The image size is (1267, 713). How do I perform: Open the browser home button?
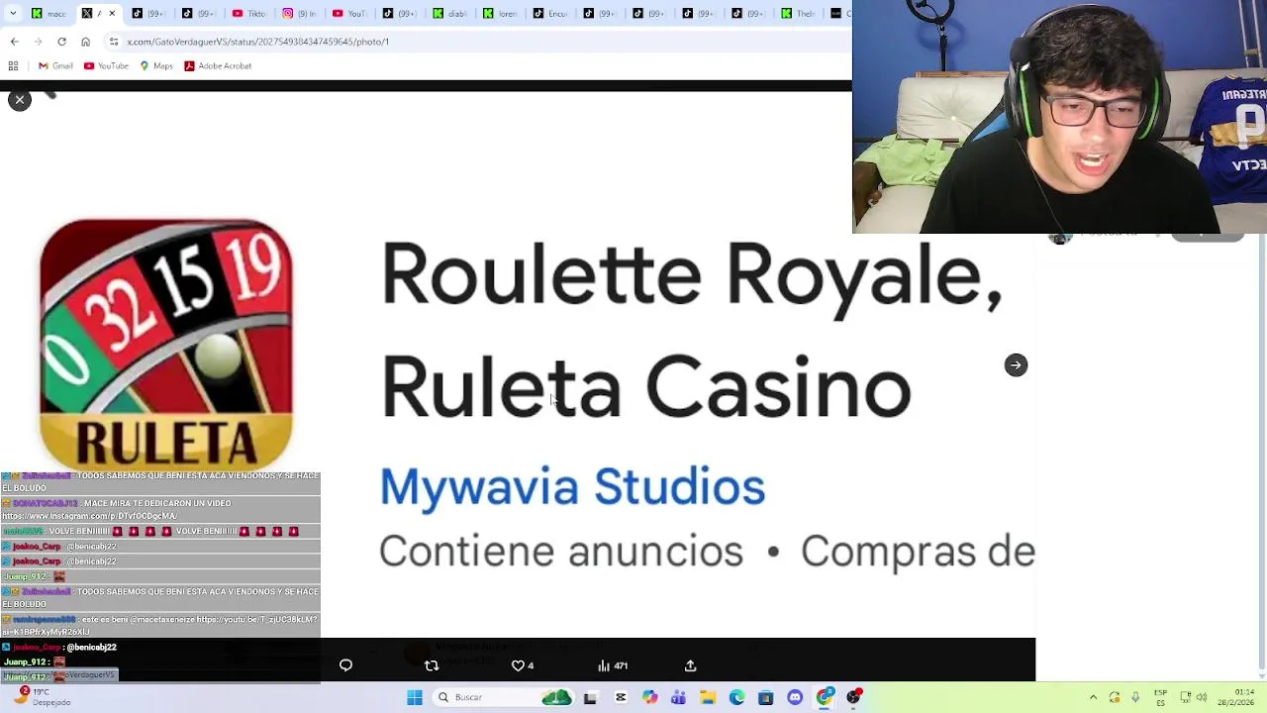[85, 42]
